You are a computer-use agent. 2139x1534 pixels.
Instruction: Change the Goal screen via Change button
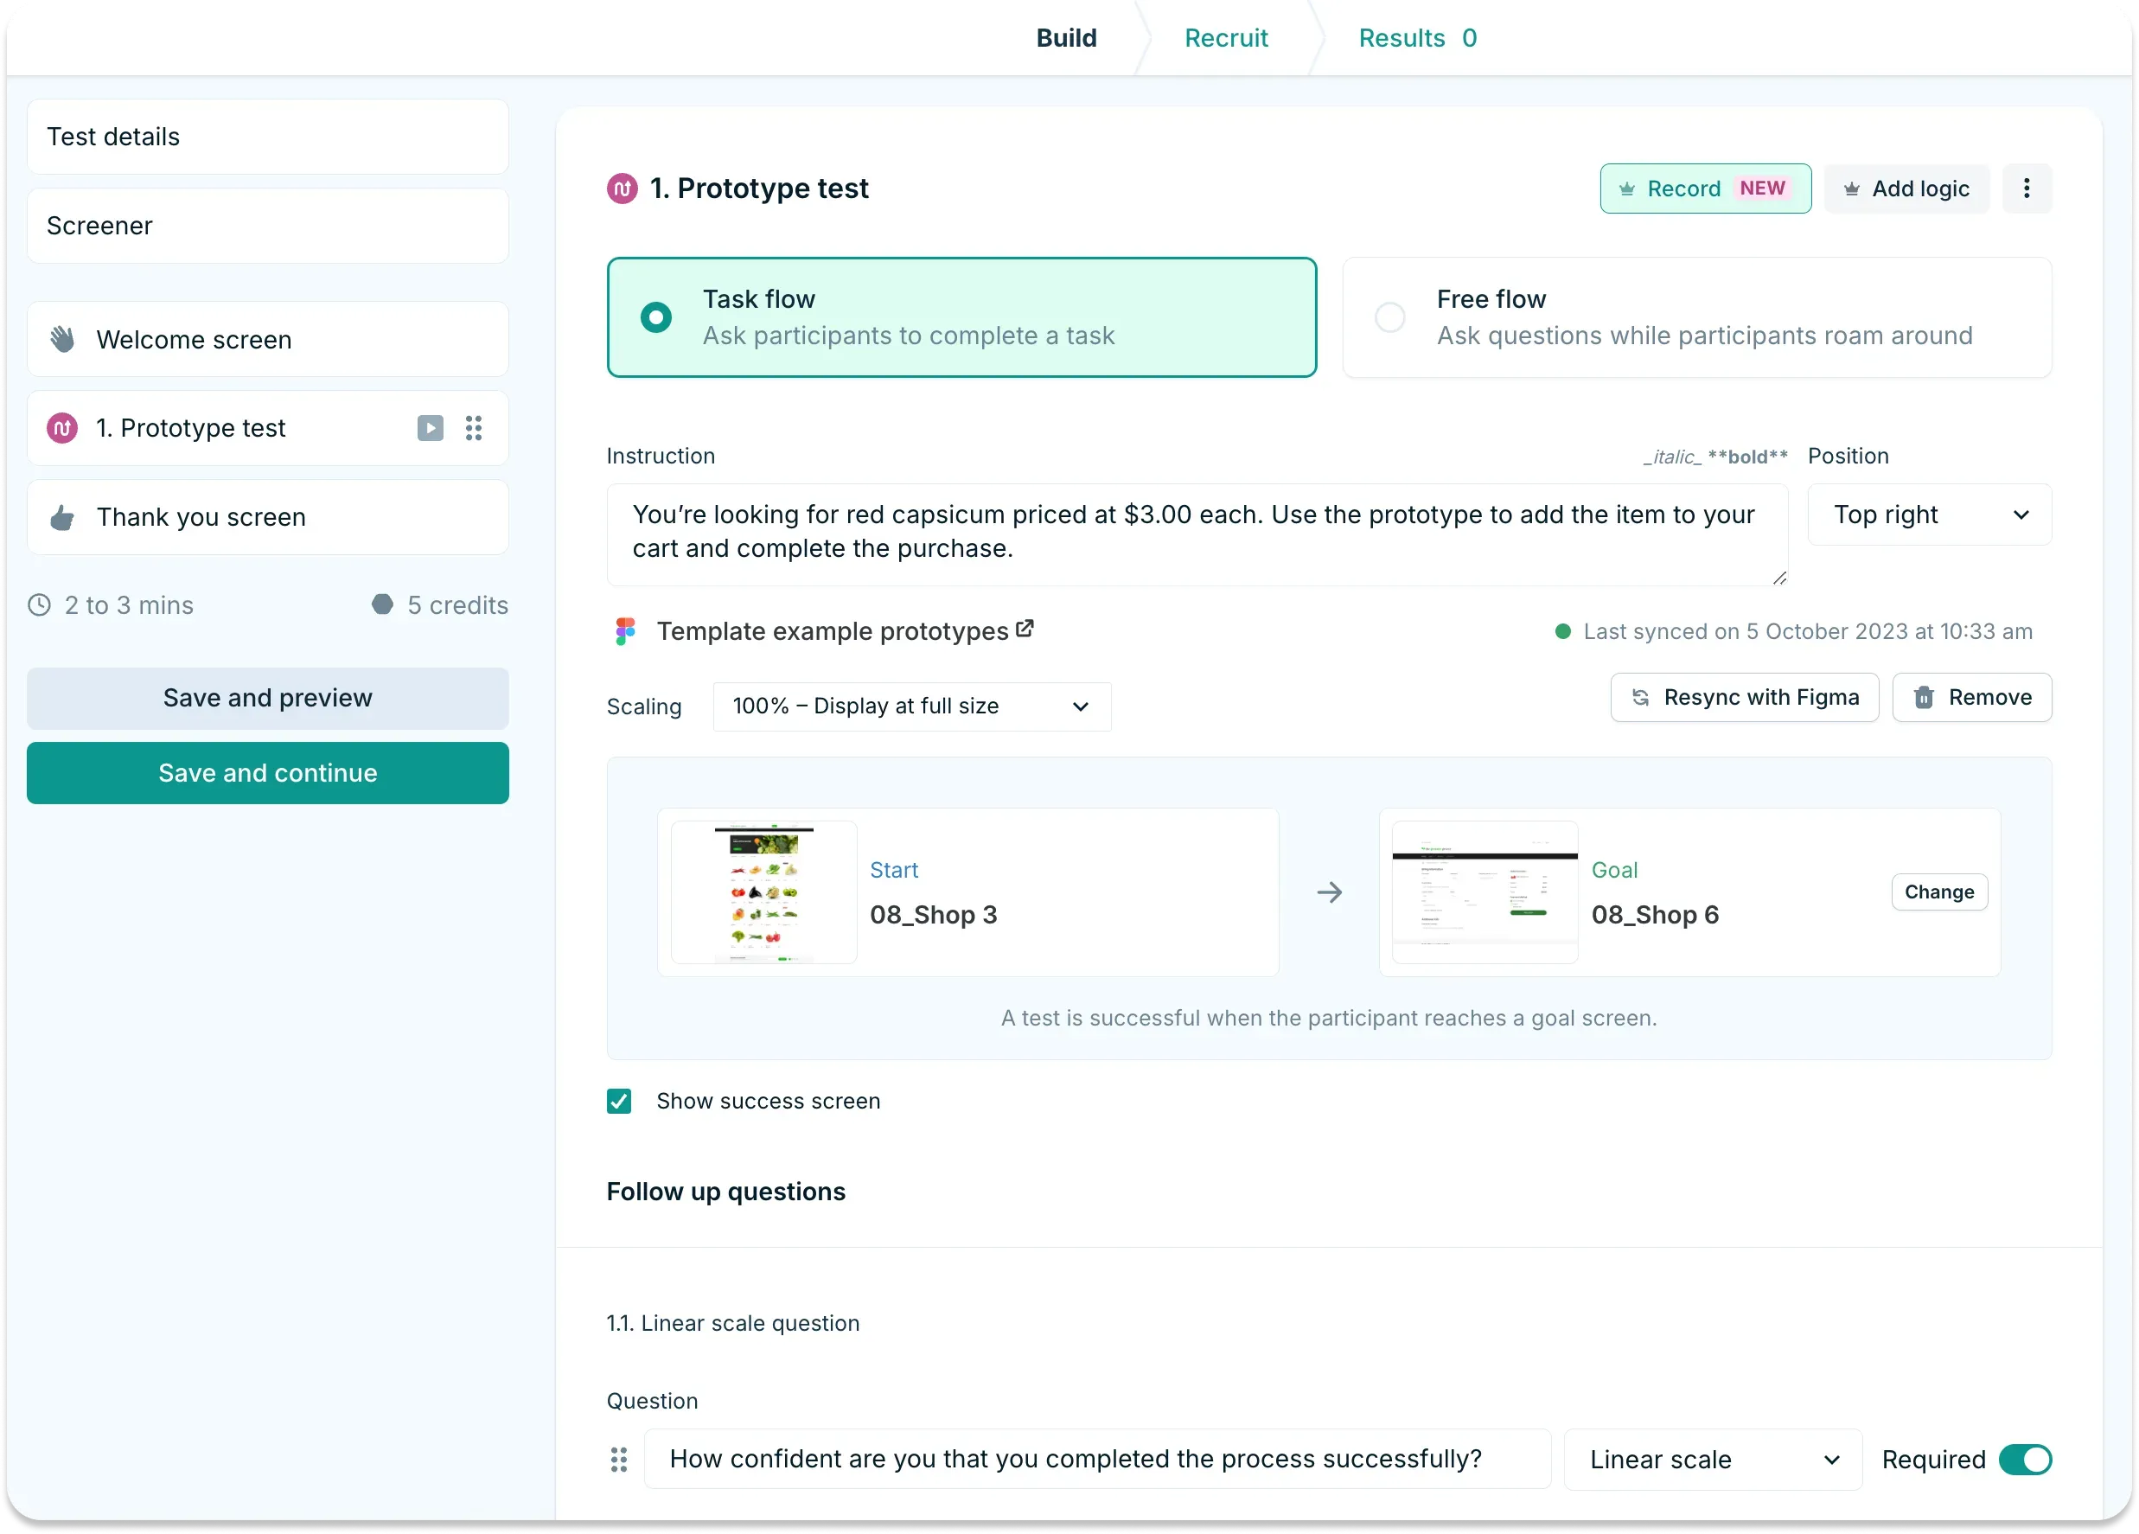click(x=1938, y=892)
